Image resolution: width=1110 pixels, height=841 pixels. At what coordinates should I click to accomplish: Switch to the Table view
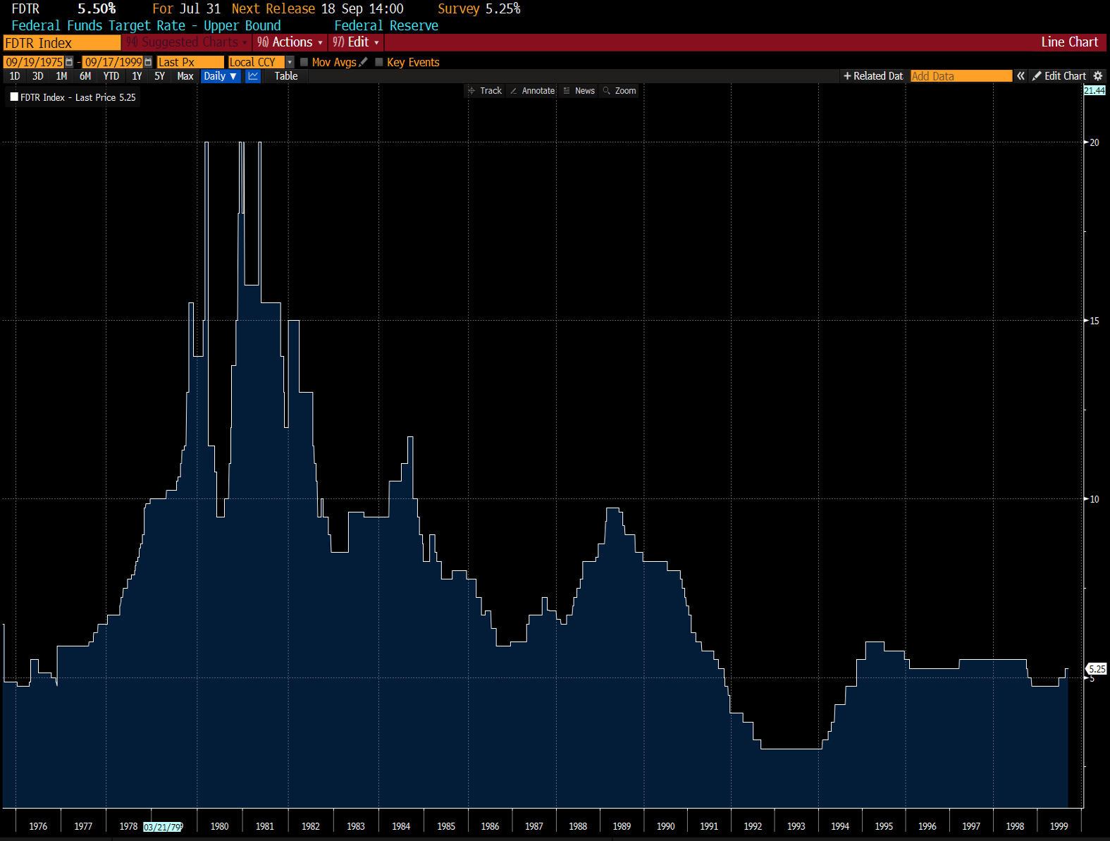pyautogui.click(x=286, y=76)
